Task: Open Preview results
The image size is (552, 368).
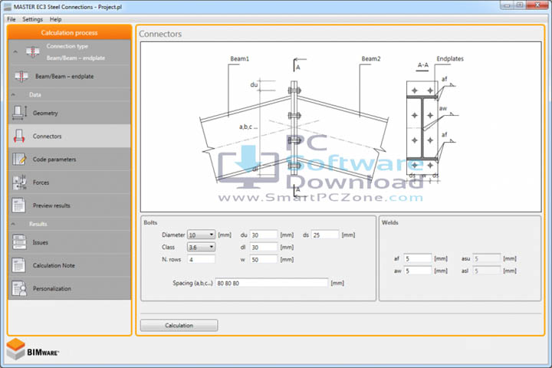Action: pyautogui.click(x=70, y=205)
